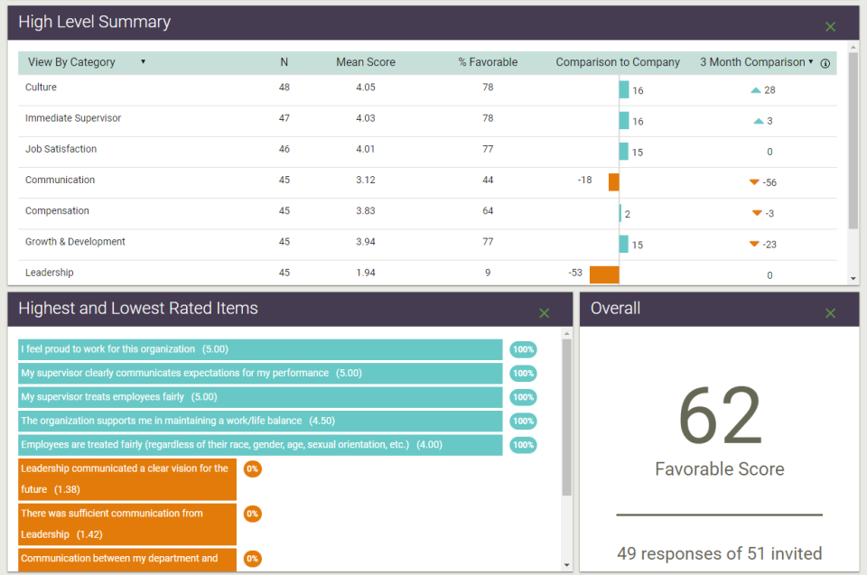
Task: Close the Overall panel
Action: click(830, 313)
